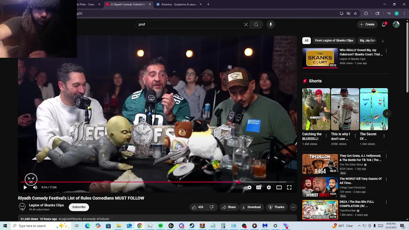
Task: Open Skanks Court video thumbnail
Action: point(320,58)
